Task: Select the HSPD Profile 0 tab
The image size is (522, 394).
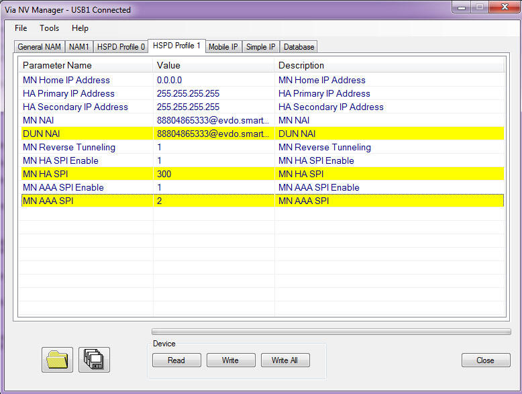Action: (x=121, y=47)
